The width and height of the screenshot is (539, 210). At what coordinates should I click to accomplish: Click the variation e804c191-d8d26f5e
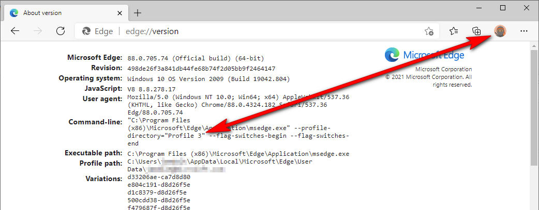[x=159, y=185]
